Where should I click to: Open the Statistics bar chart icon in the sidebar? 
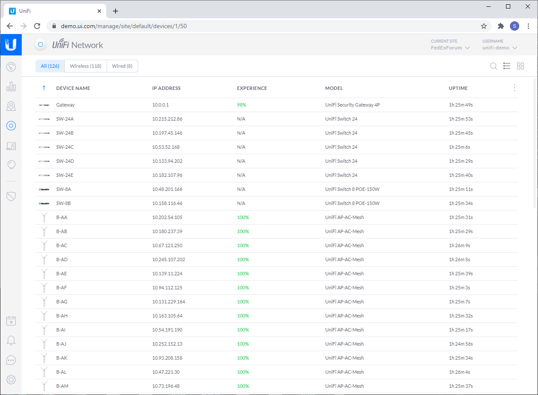click(11, 86)
